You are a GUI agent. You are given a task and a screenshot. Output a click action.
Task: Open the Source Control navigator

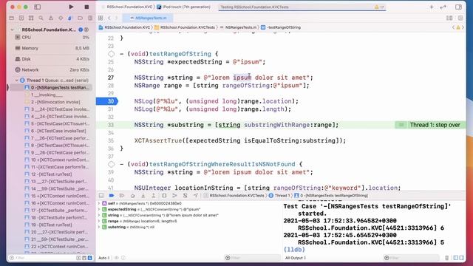pyautogui.click(x=21, y=18)
